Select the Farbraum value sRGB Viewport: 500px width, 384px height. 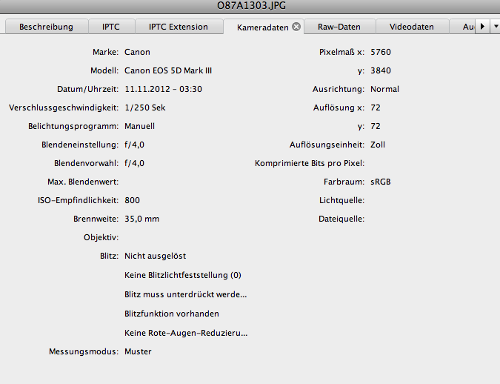380,182
